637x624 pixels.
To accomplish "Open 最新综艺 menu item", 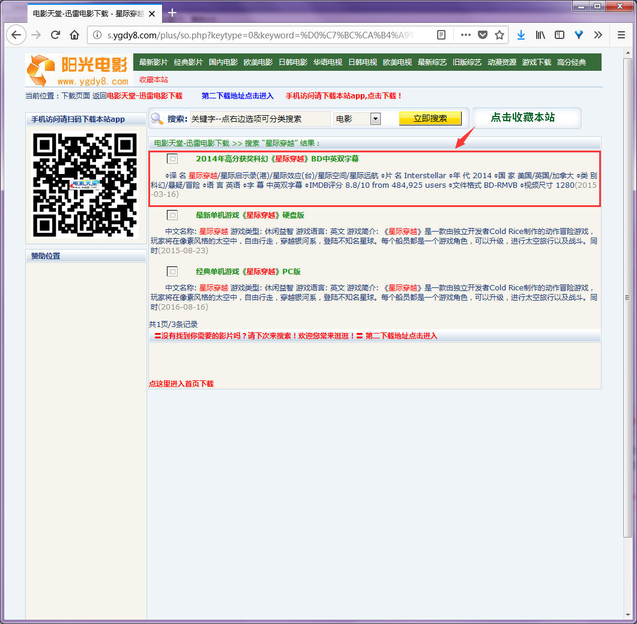I will (x=432, y=62).
